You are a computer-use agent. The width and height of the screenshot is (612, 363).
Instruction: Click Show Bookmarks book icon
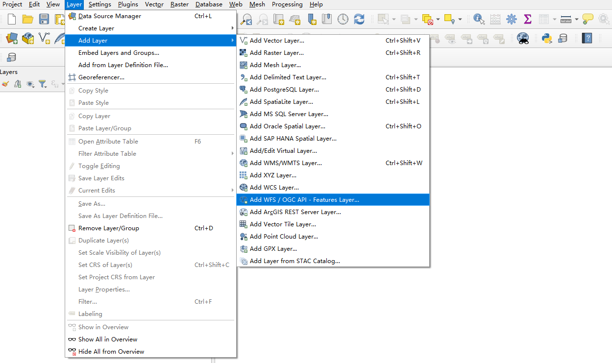(x=327, y=19)
